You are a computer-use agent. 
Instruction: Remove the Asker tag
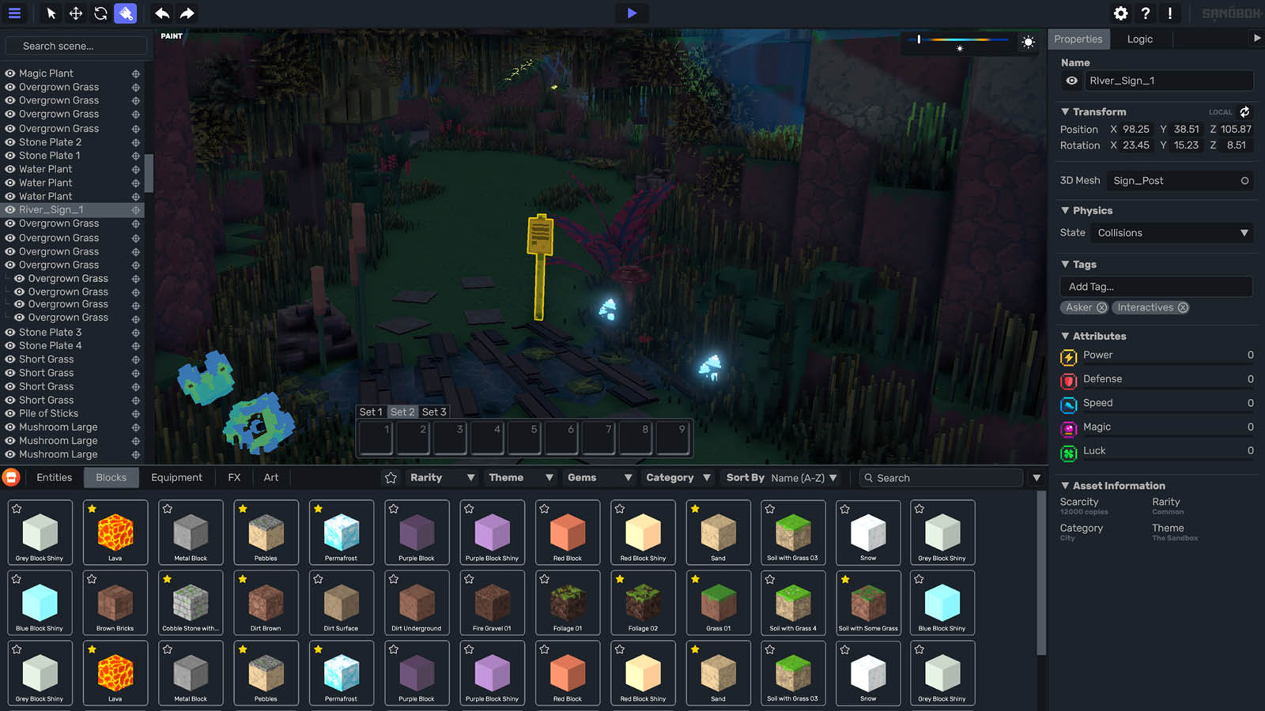(x=1102, y=307)
